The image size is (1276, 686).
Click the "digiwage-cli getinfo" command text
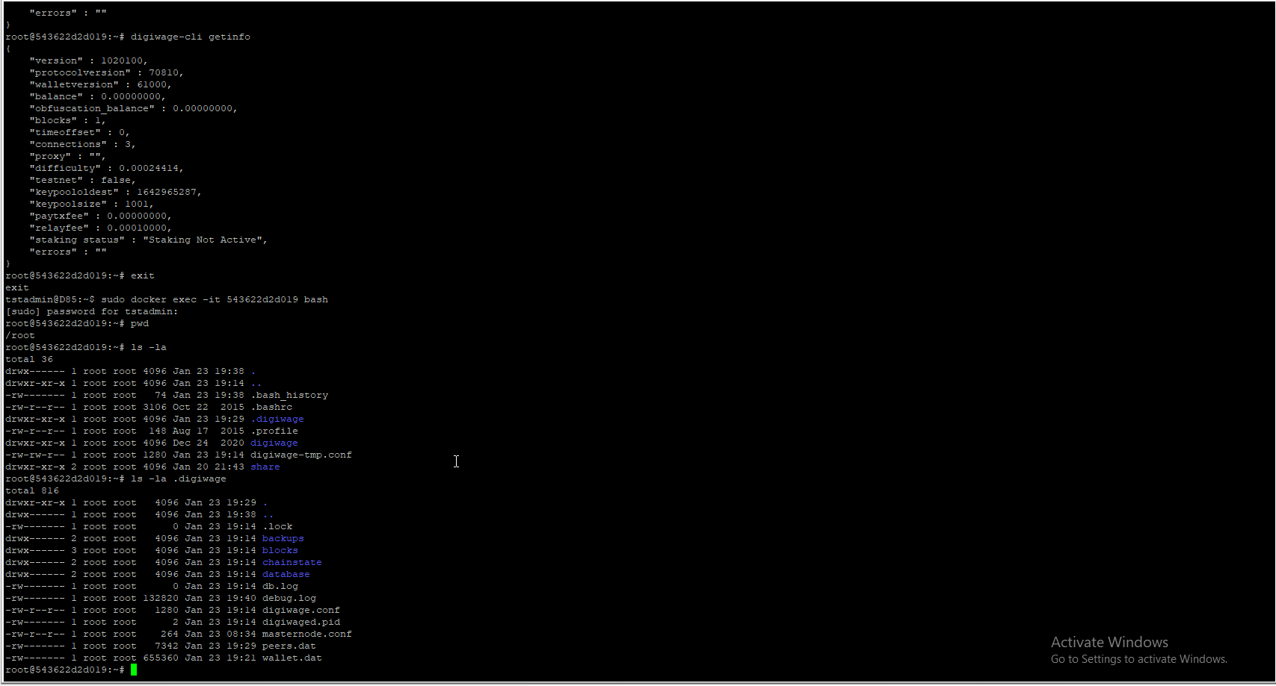tap(191, 37)
